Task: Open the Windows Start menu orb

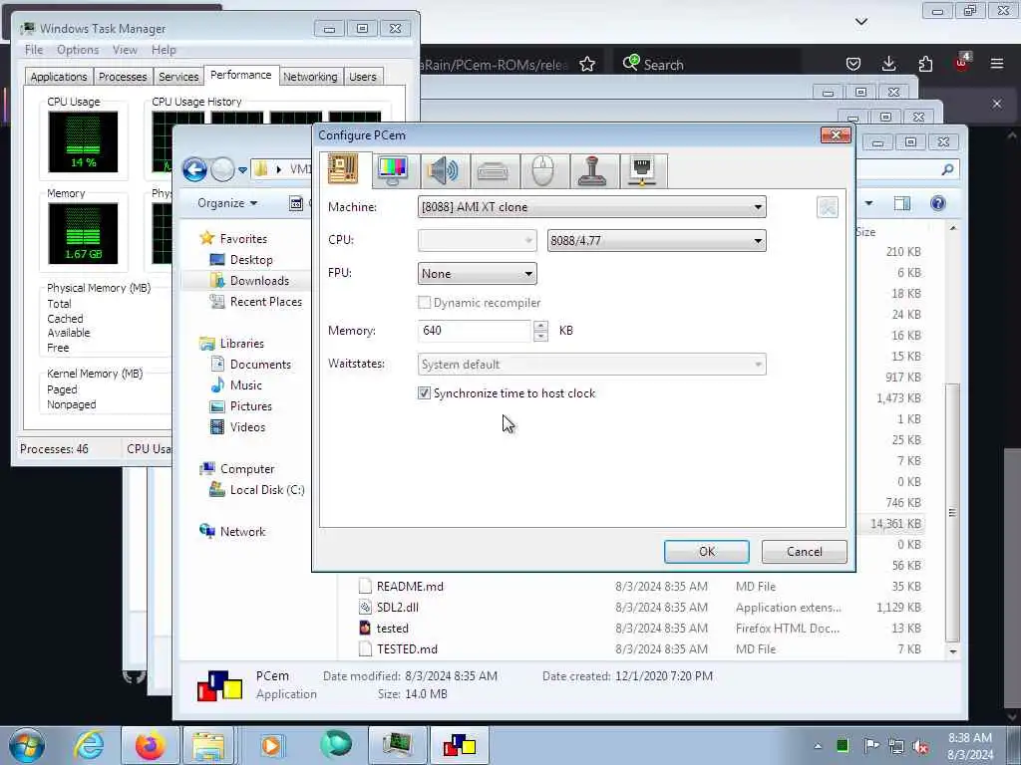Action: click(x=27, y=745)
